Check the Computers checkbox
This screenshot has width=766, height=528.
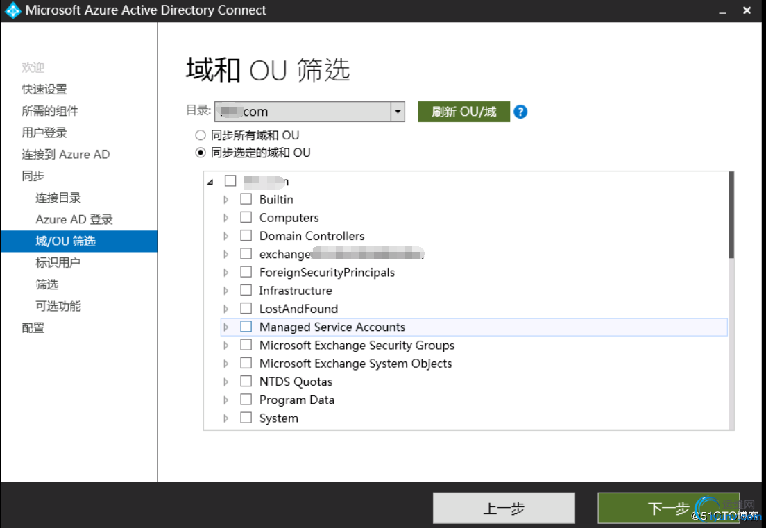[246, 217]
